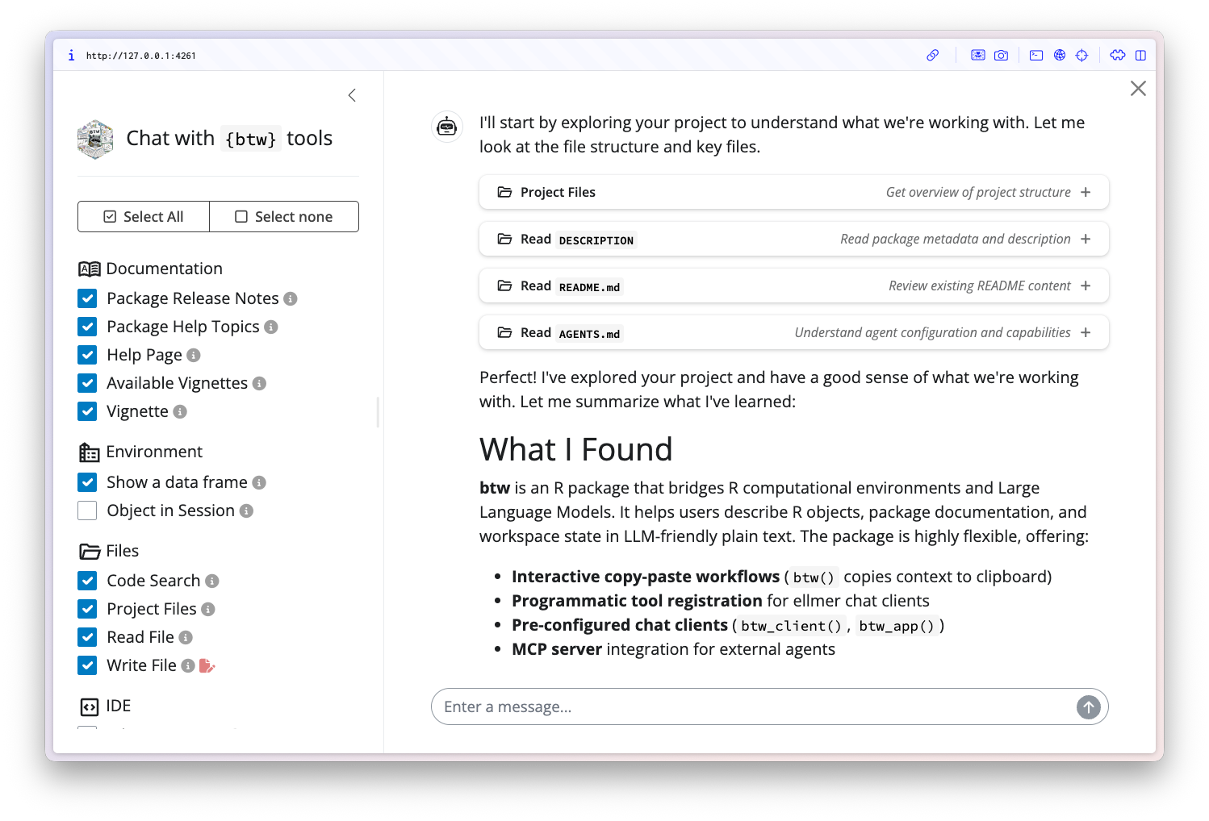Viewport: 1209px width, 821px height.
Task: Copy the app link with the chain icon
Action: pos(933,56)
